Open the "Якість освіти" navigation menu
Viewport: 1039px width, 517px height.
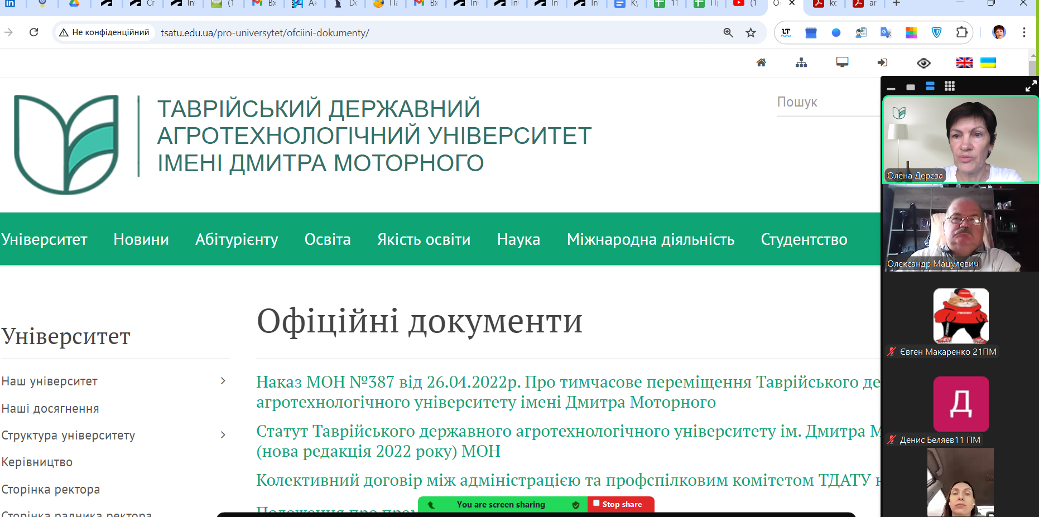424,239
